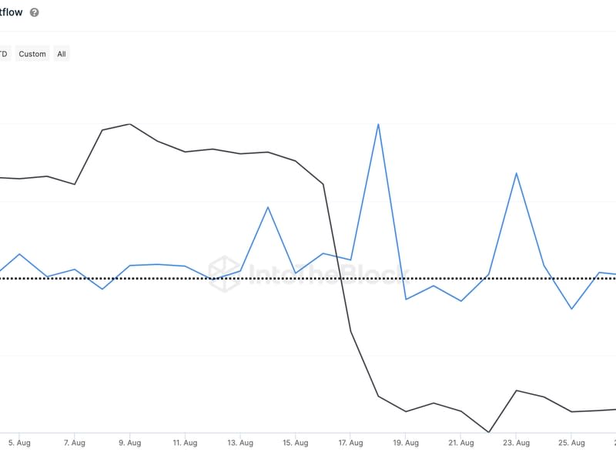Click the 17. Aug x-axis label
616x462 pixels.
pos(350,443)
